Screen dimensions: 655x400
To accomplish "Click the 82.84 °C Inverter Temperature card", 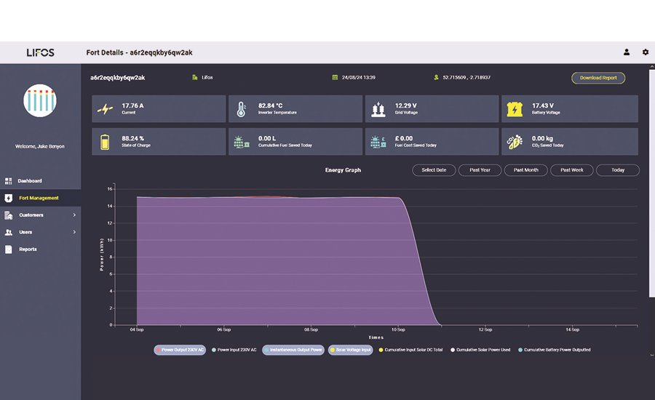I will coord(295,109).
